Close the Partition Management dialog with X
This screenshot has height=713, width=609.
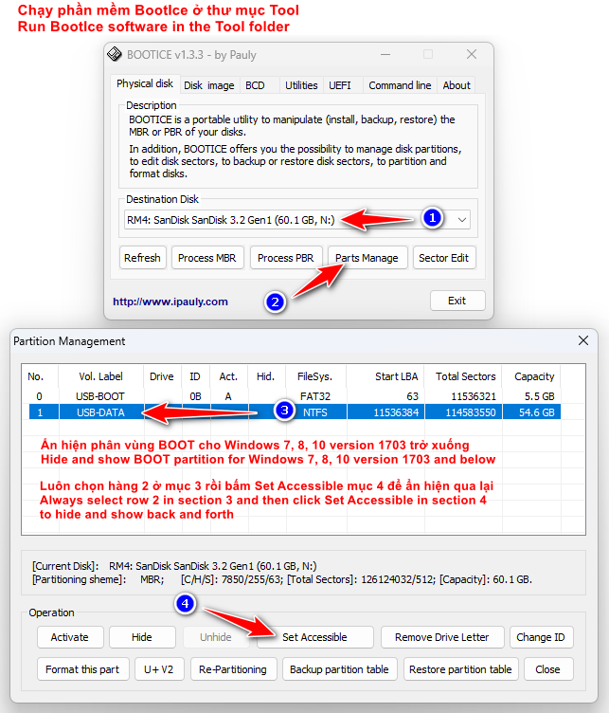click(582, 341)
